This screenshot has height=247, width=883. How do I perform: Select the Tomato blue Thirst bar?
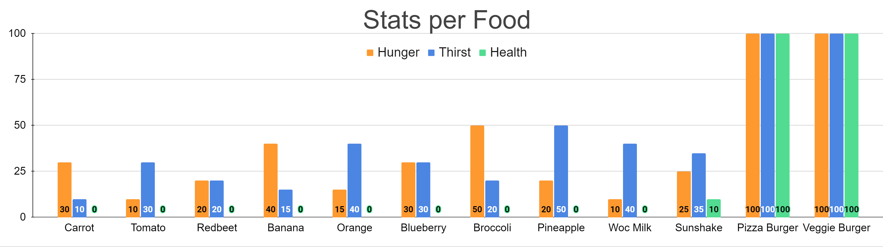click(x=148, y=185)
